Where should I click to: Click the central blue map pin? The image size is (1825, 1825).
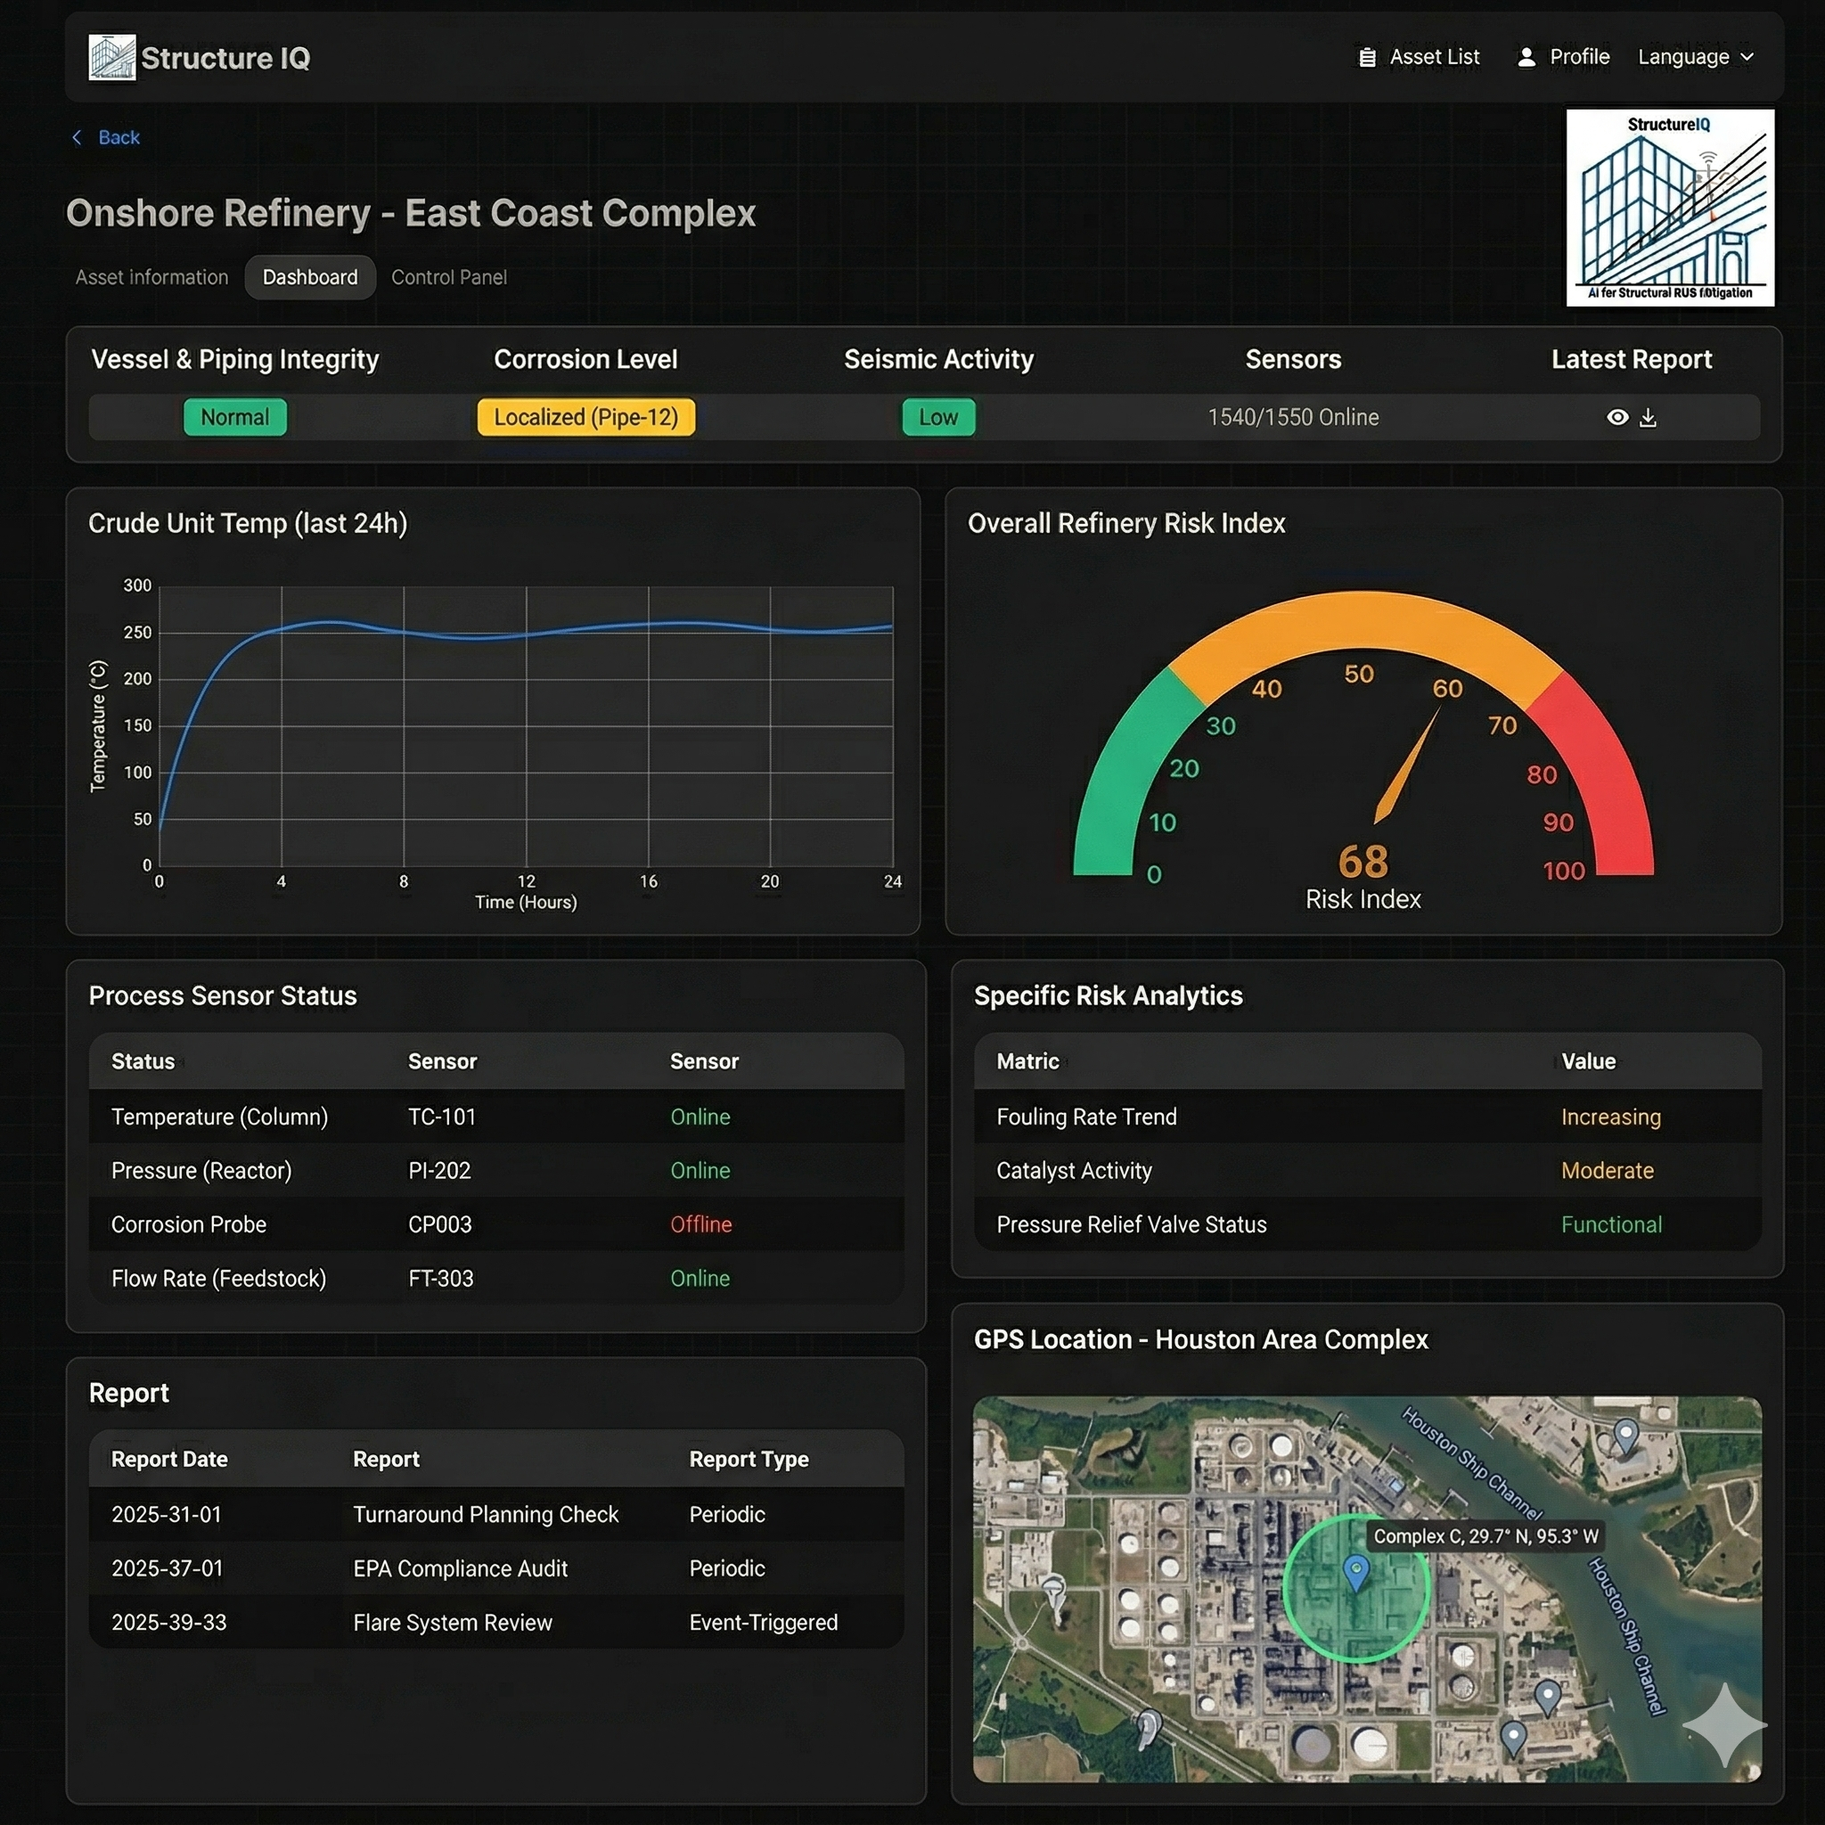[1356, 1572]
